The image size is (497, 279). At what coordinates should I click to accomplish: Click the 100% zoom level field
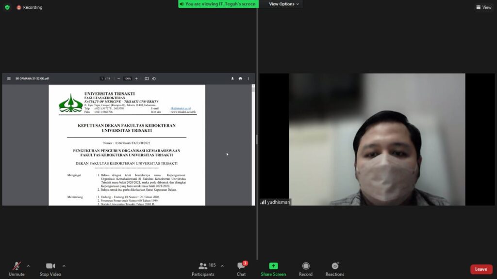pyautogui.click(x=128, y=78)
